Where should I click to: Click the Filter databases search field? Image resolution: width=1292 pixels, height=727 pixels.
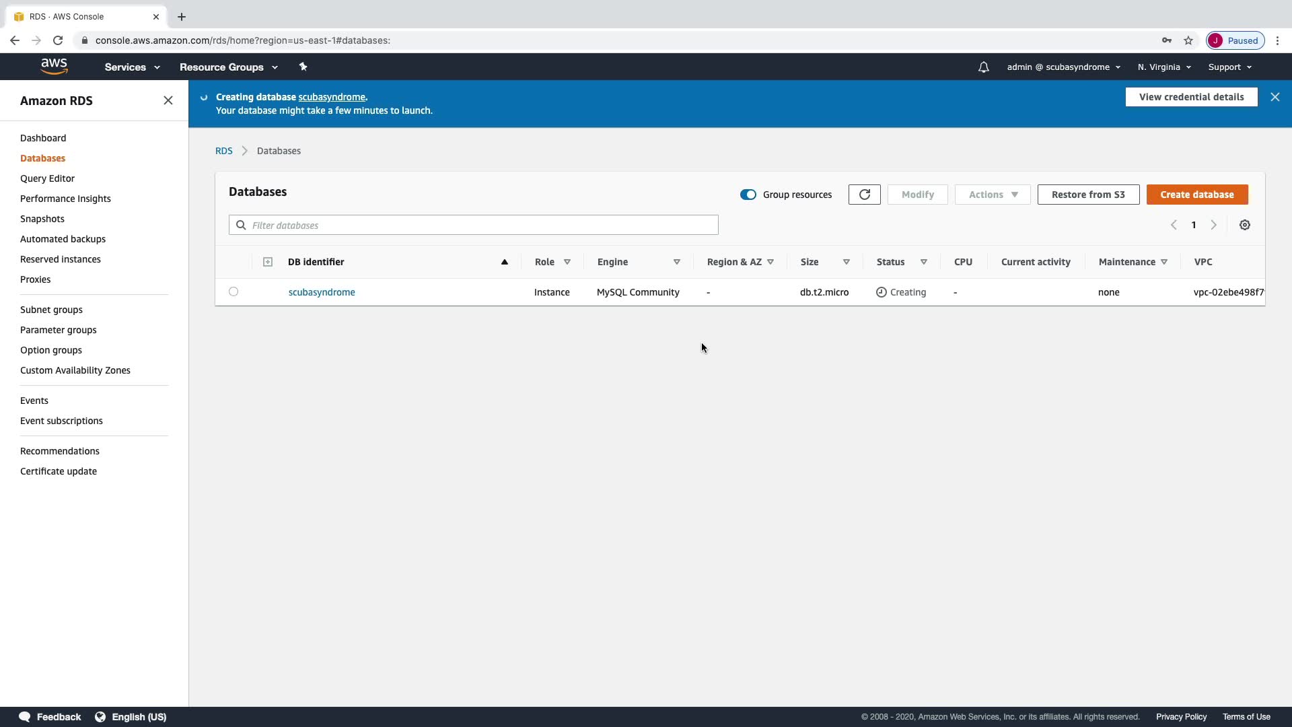481,225
